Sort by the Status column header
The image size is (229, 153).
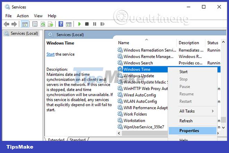213,43
